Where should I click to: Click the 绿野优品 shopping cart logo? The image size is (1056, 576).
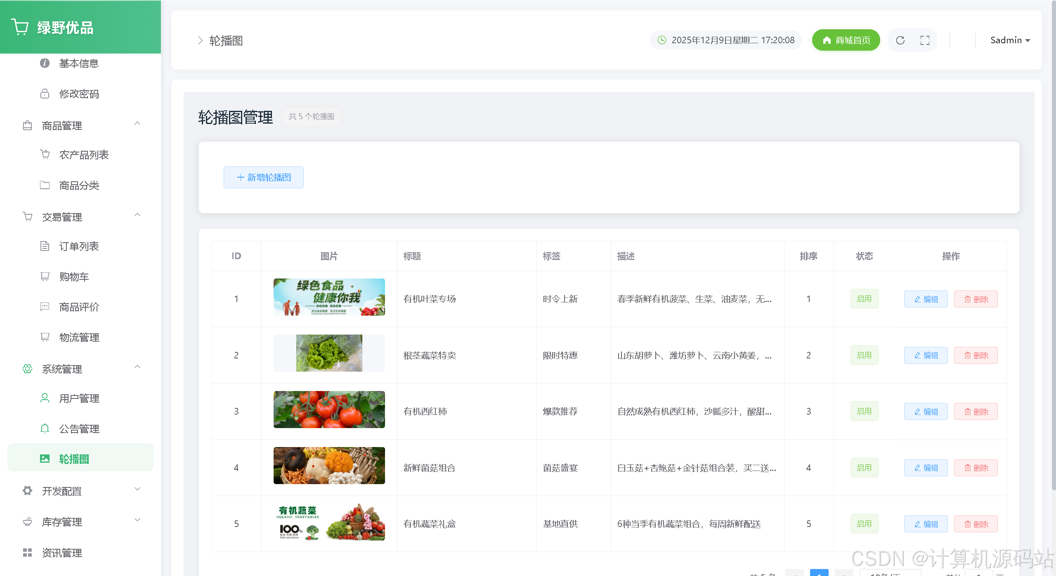pyautogui.click(x=20, y=27)
